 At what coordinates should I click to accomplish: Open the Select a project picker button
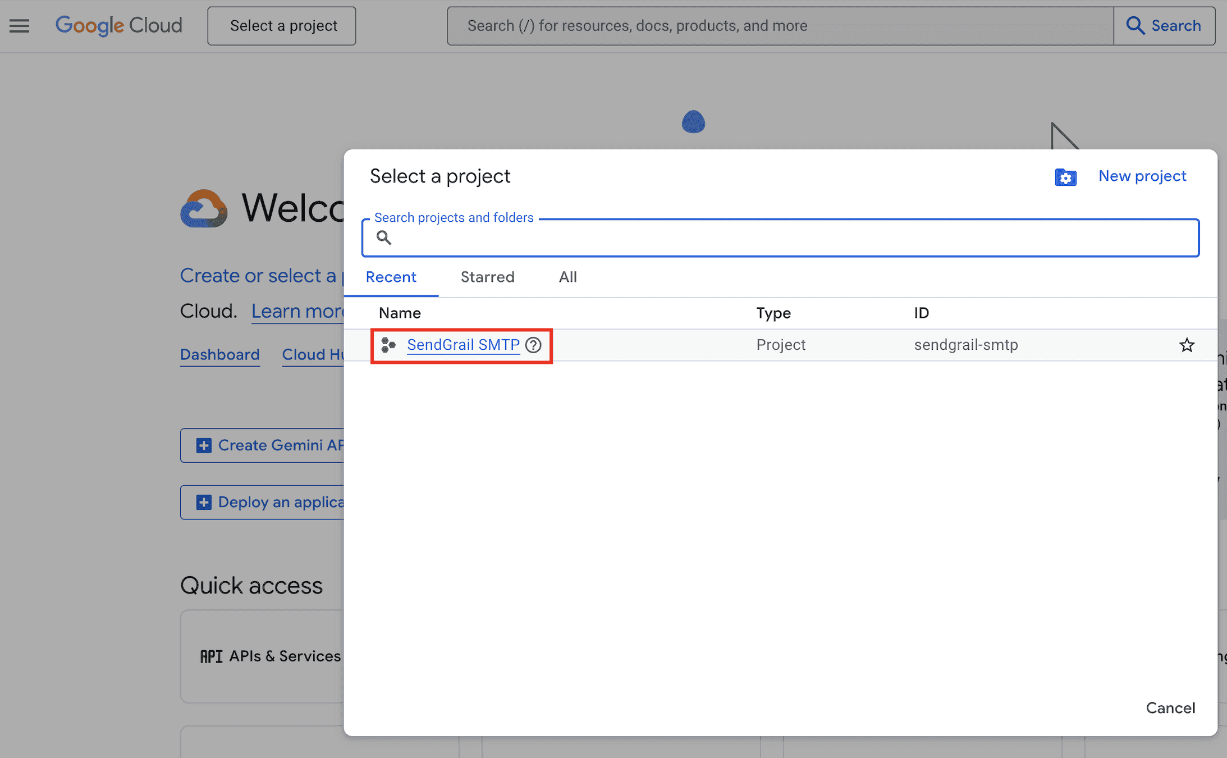click(x=281, y=26)
